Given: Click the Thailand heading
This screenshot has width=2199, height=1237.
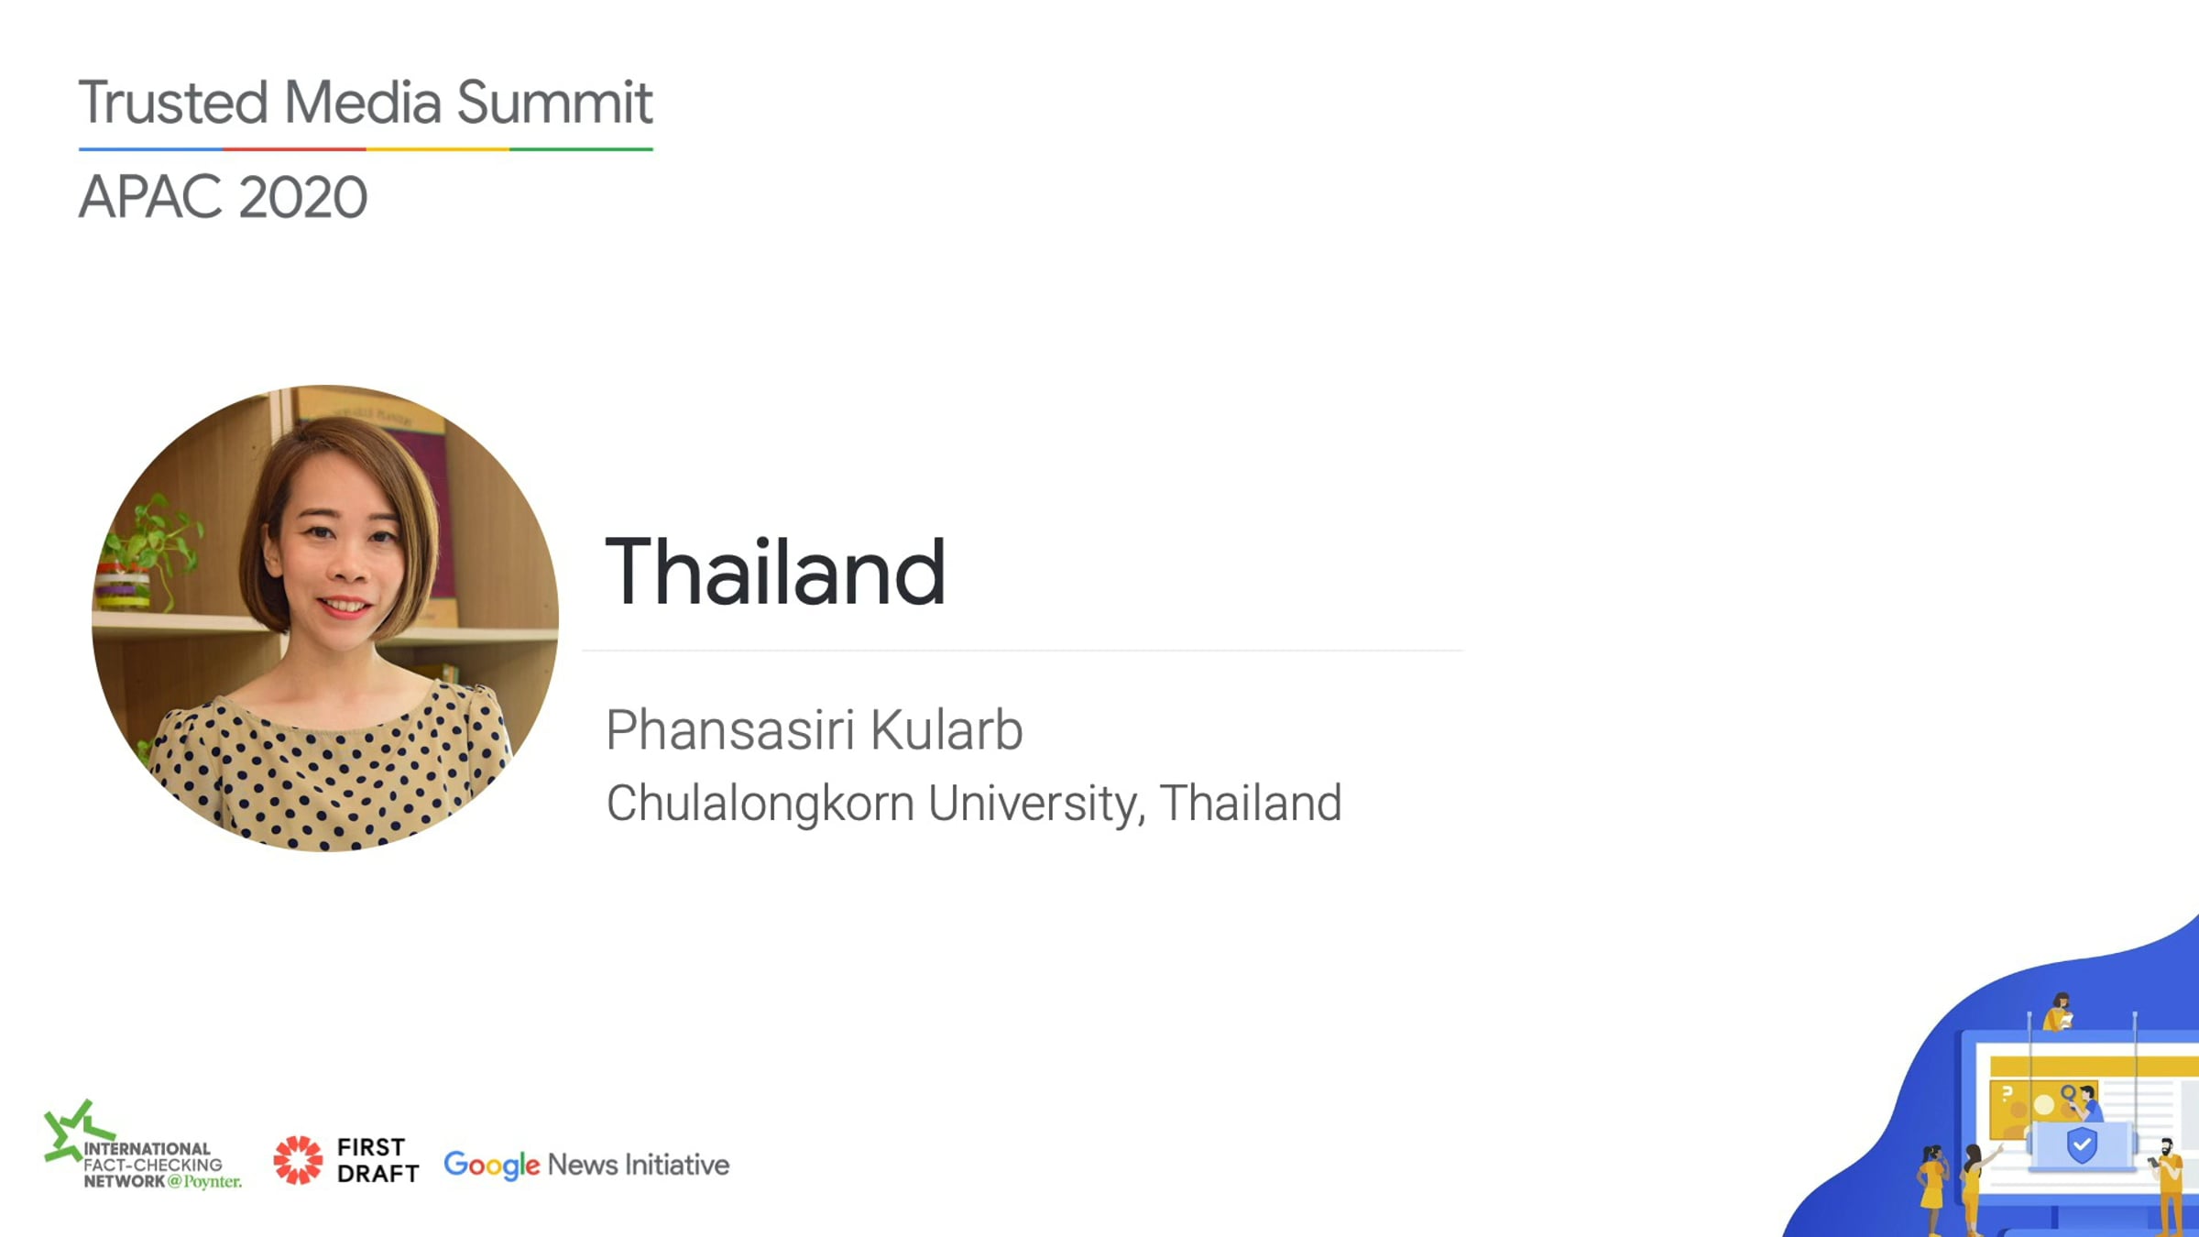Looking at the screenshot, I should click(x=775, y=573).
